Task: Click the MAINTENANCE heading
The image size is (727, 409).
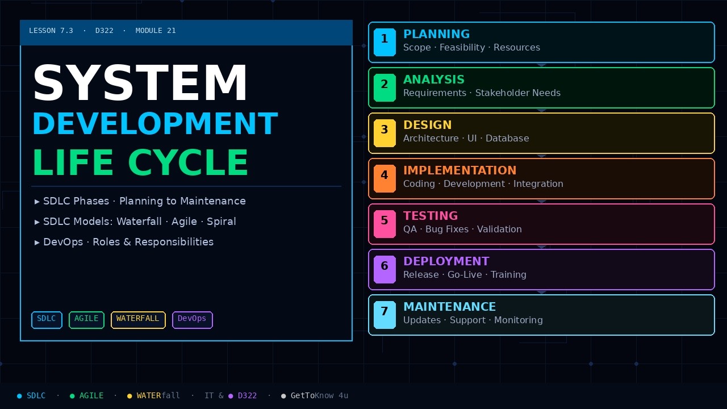Action: pos(449,307)
